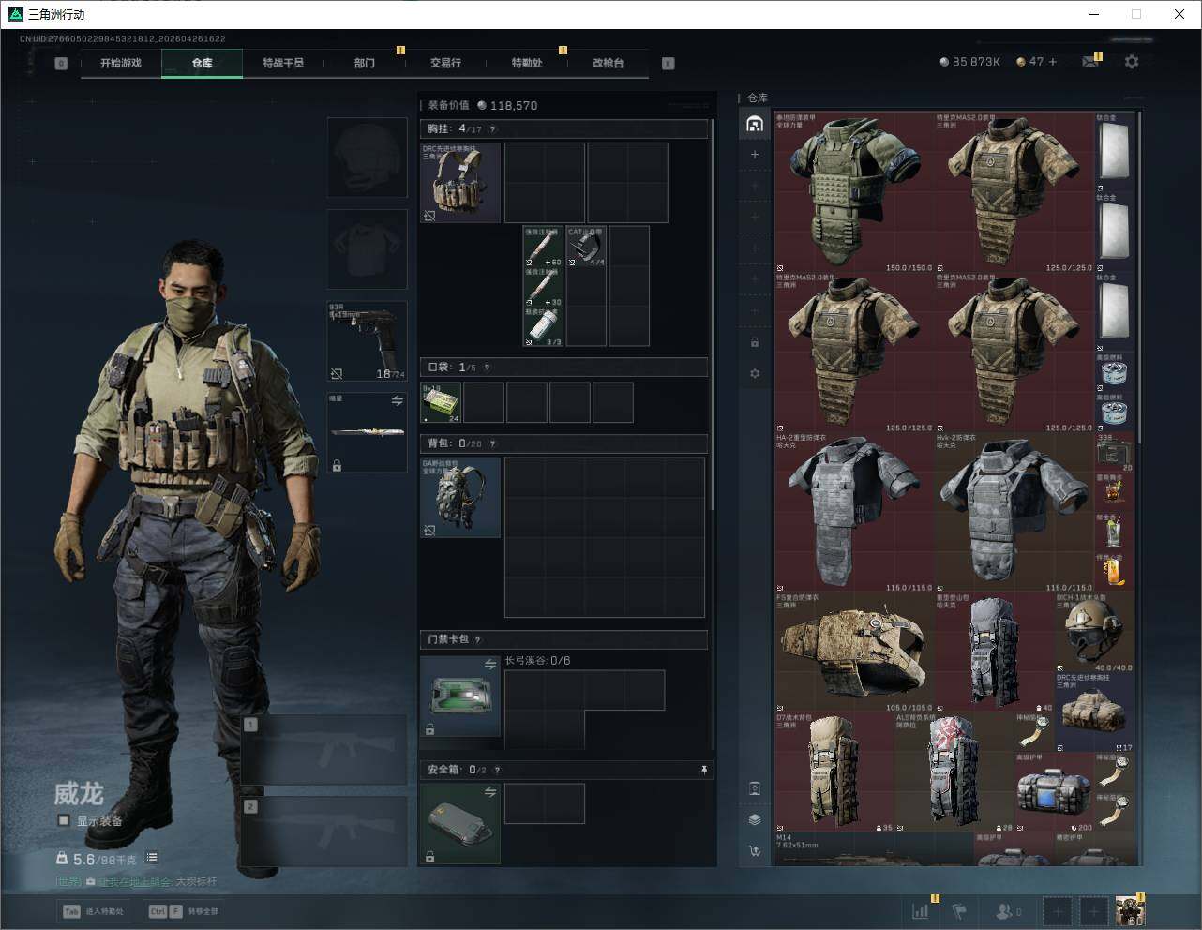Image resolution: width=1202 pixels, height=930 pixels.
Task: Select the 9x19 ammo box in pocket
Action: (x=441, y=402)
